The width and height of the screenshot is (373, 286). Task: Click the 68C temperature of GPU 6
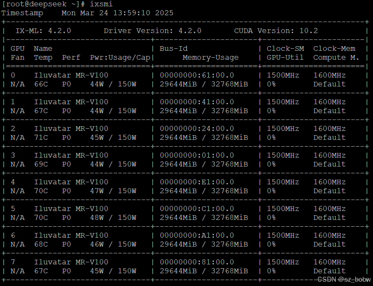coord(41,244)
